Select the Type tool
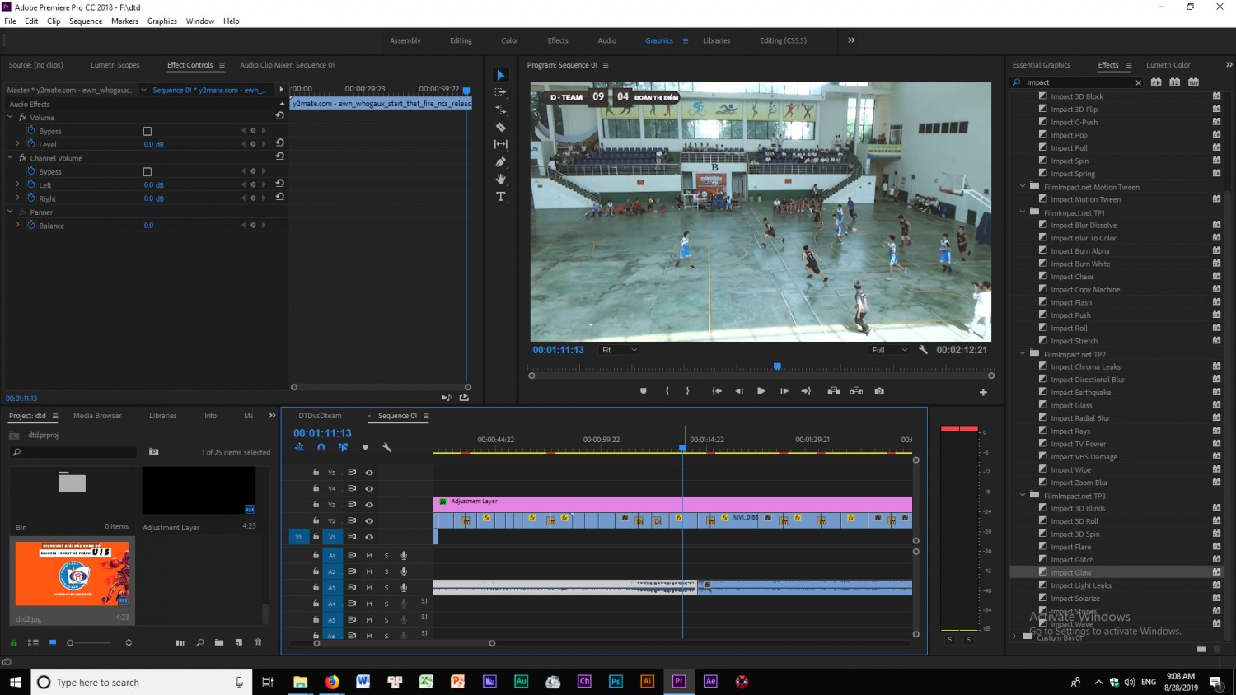Image resolution: width=1236 pixels, height=695 pixels. (x=500, y=197)
